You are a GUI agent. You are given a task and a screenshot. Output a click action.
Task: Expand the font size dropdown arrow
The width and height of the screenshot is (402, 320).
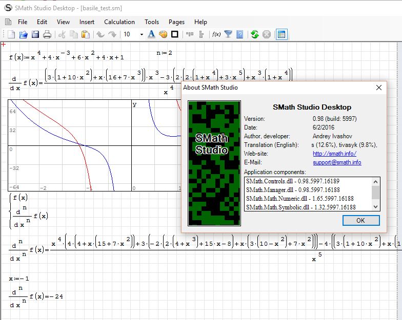142,34
